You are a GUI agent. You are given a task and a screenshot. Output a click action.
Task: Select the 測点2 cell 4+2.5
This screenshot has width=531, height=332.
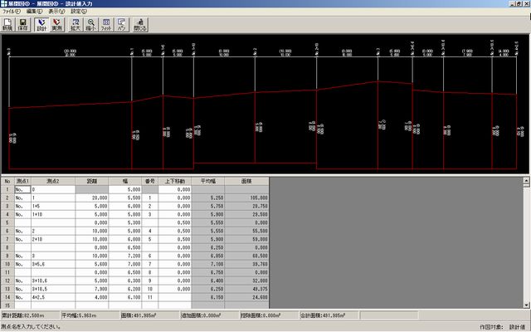[x=53, y=297]
